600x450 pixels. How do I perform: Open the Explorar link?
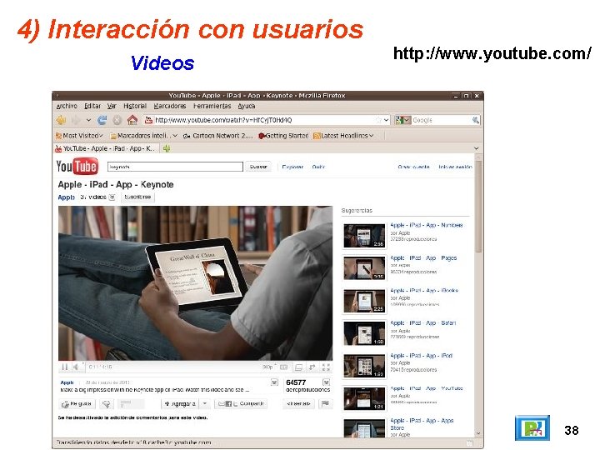point(292,167)
